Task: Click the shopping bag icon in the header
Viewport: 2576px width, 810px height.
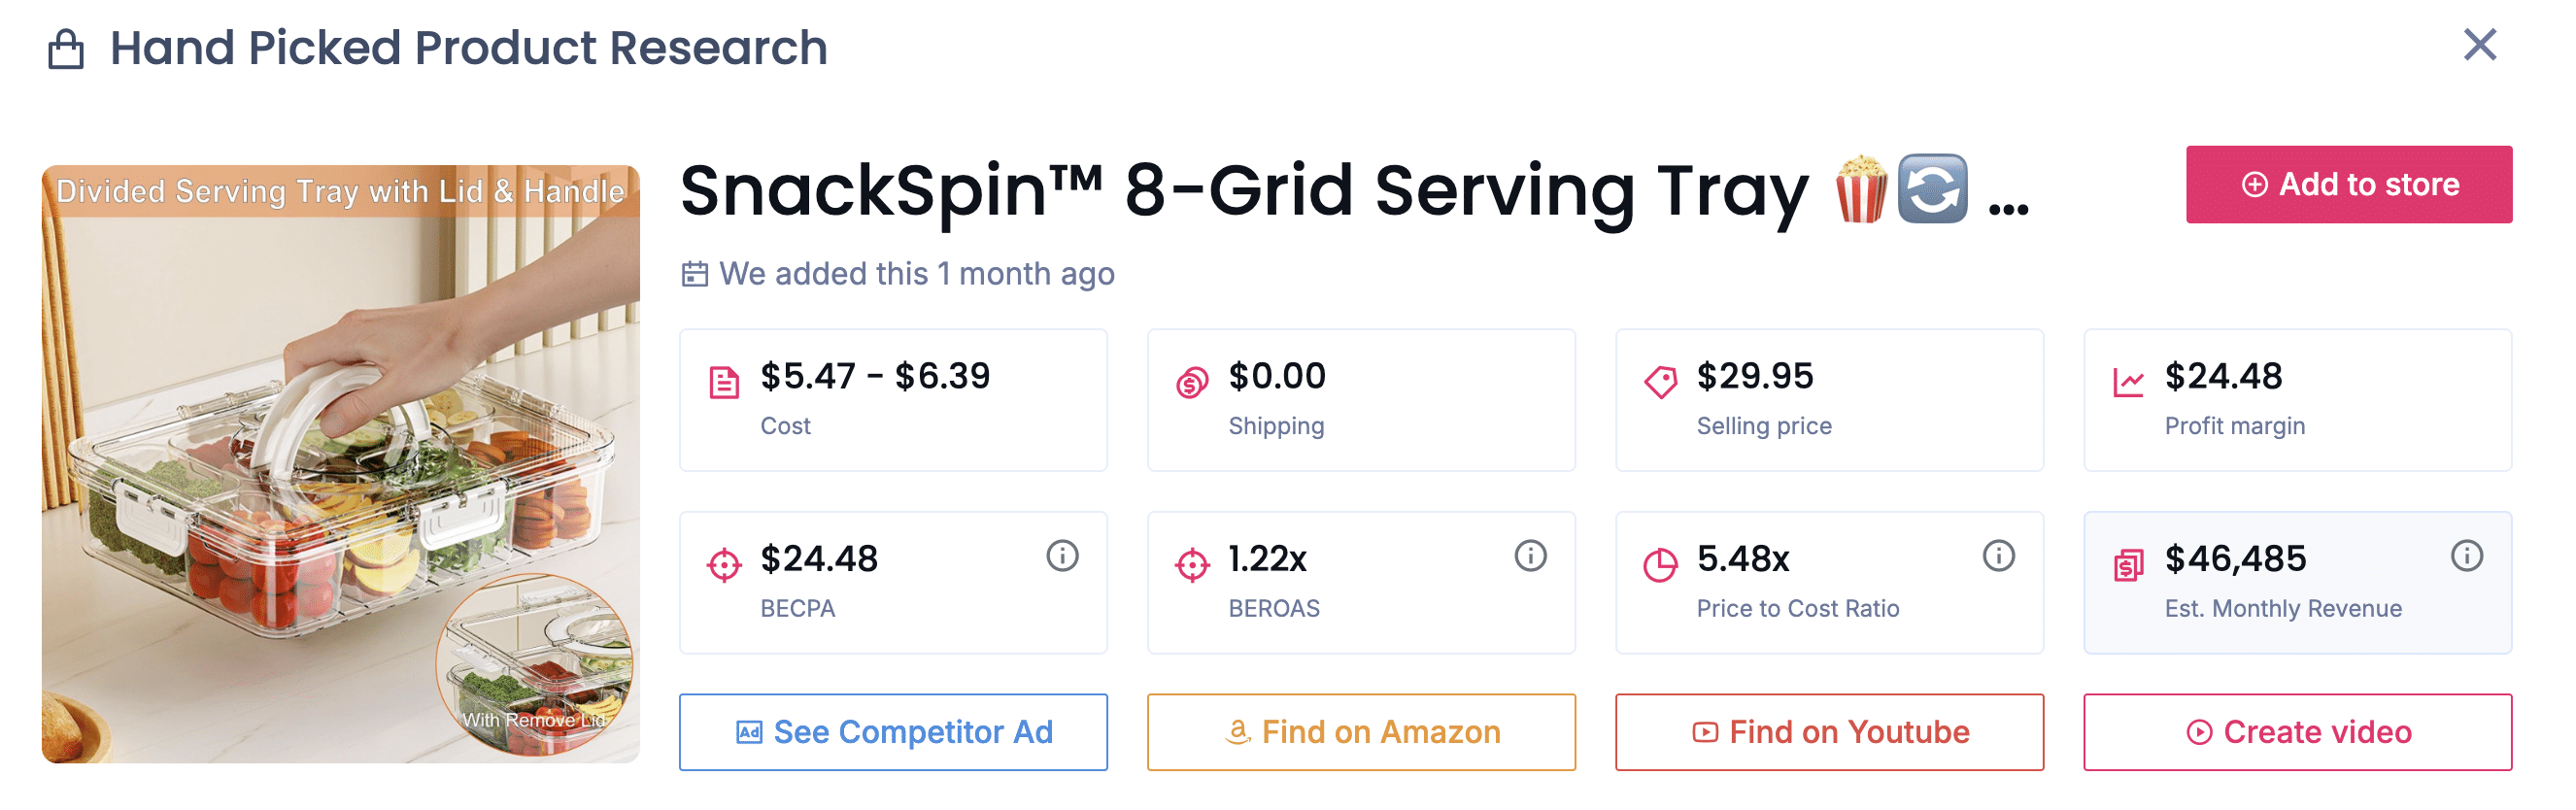Action: 65,45
